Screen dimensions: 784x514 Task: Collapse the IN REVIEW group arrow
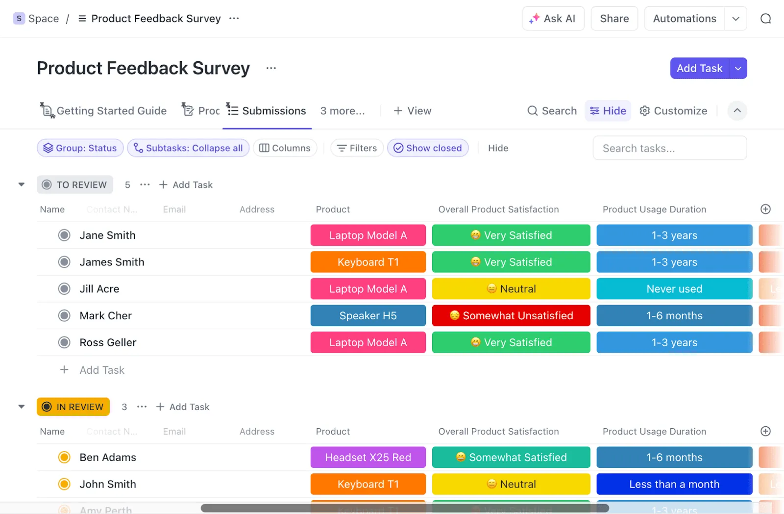[22, 407]
